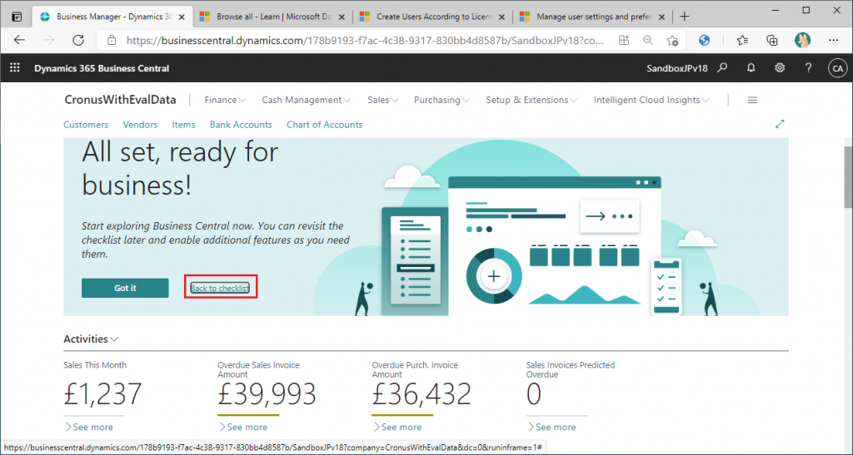Viewport: 853px width, 455px height.
Task: Open the app launcher waffle icon
Action: pos(15,68)
